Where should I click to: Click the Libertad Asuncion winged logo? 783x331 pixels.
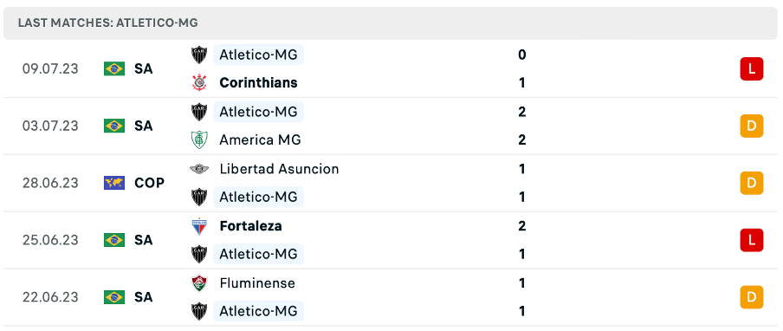point(199,169)
